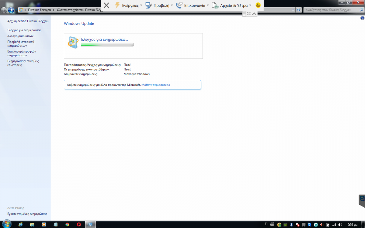The height and width of the screenshot is (228, 365).
Task: Launch Google Chrome from the taskbar
Action: [67, 224]
